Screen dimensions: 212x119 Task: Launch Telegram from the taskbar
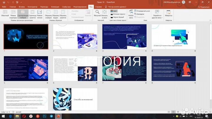click(52, 116)
